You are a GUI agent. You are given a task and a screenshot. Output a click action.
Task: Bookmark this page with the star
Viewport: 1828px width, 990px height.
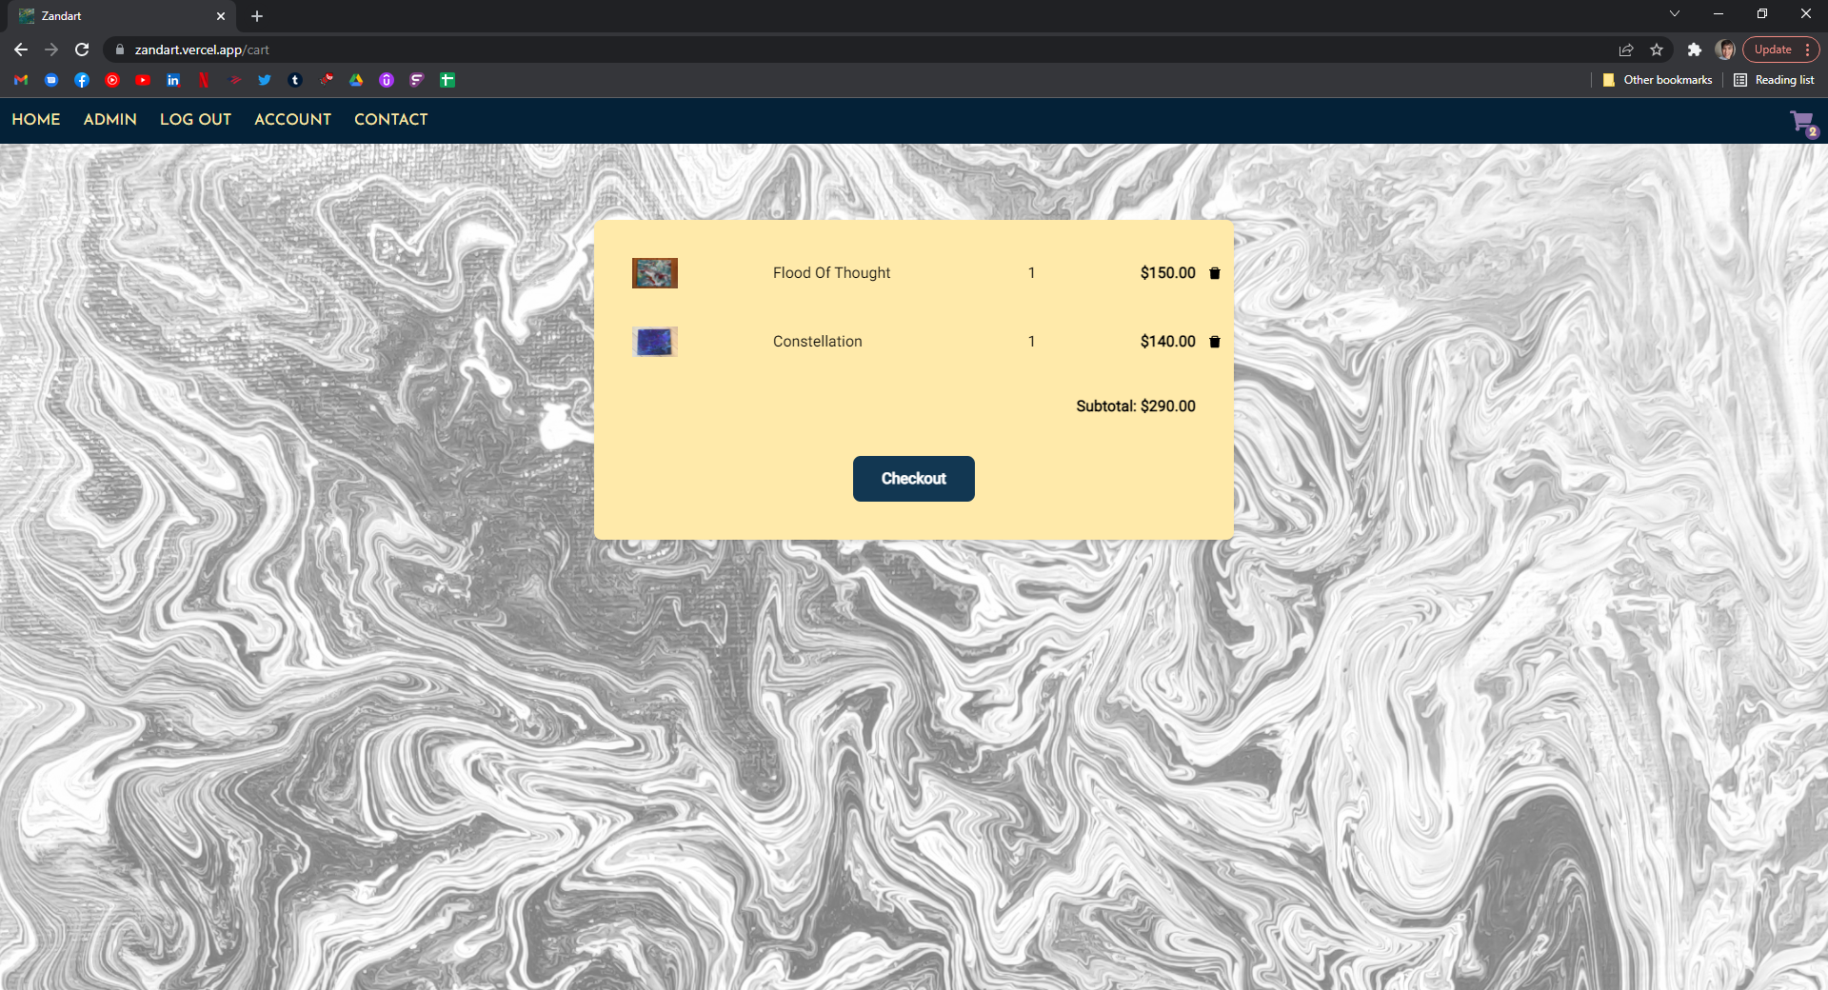(x=1657, y=49)
